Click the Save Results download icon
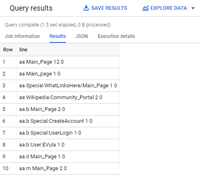Screen dimensions: 200x175 (86, 8)
